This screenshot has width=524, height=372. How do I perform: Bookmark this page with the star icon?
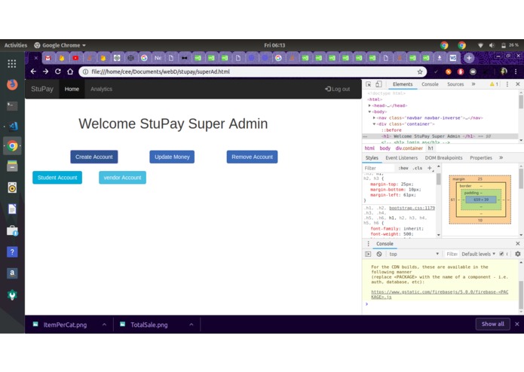click(420, 72)
